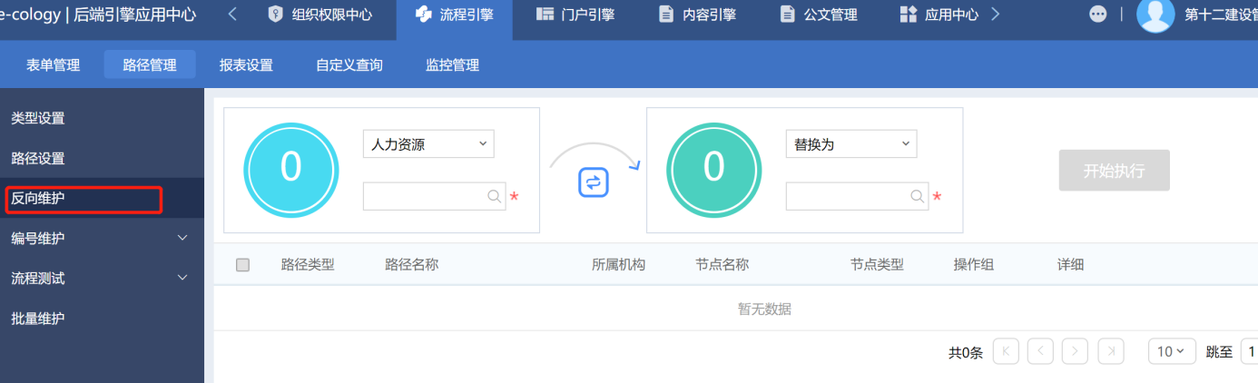The width and height of the screenshot is (1258, 383).
Task: Click the swap exchange icon between circles
Action: pos(593,182)
